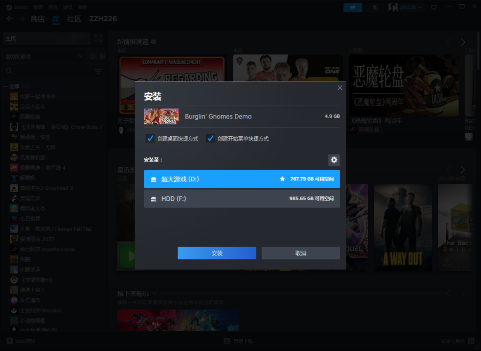Enter Big Picture mode via monitor icon
This screenshot has height=351, width=481.
tap(434, 7)
